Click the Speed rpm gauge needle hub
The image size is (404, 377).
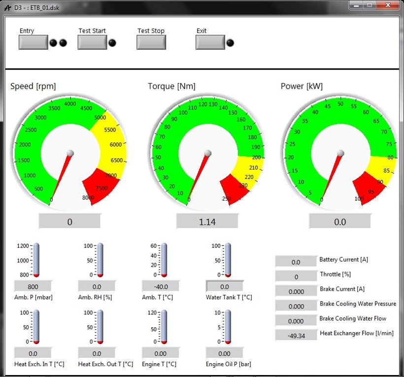[x=70, y=153]
